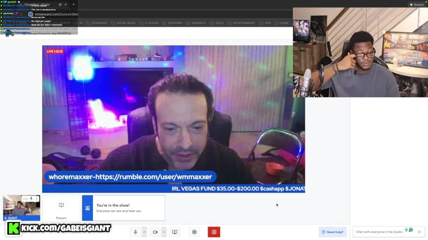The height and width of the screenshot is (240, 428).
Task: Click chat message "He might get roasted"
Action: coord(41,21)
